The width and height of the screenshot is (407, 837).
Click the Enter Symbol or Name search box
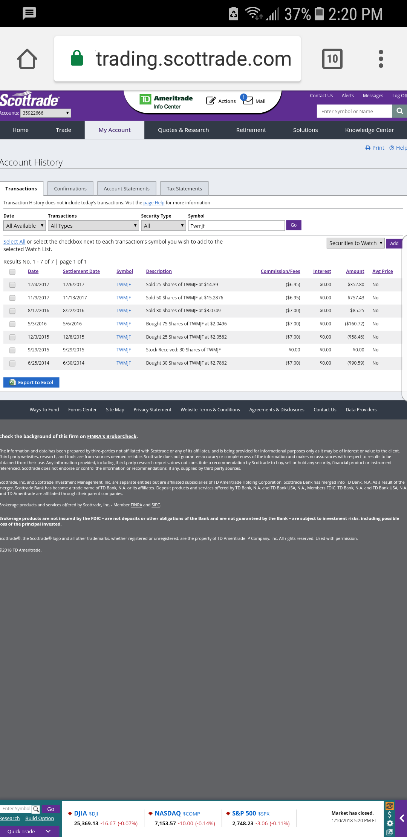coord(354,111)
